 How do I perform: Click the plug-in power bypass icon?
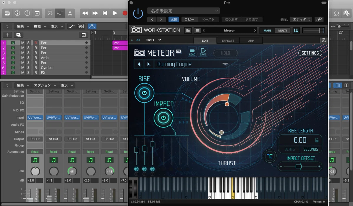(x=138, y=13)
